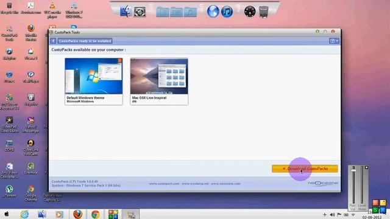This screenshot has width=390, height=219.
Task: Click the Download CustoPacks button
Action: [x=305, y=169]
